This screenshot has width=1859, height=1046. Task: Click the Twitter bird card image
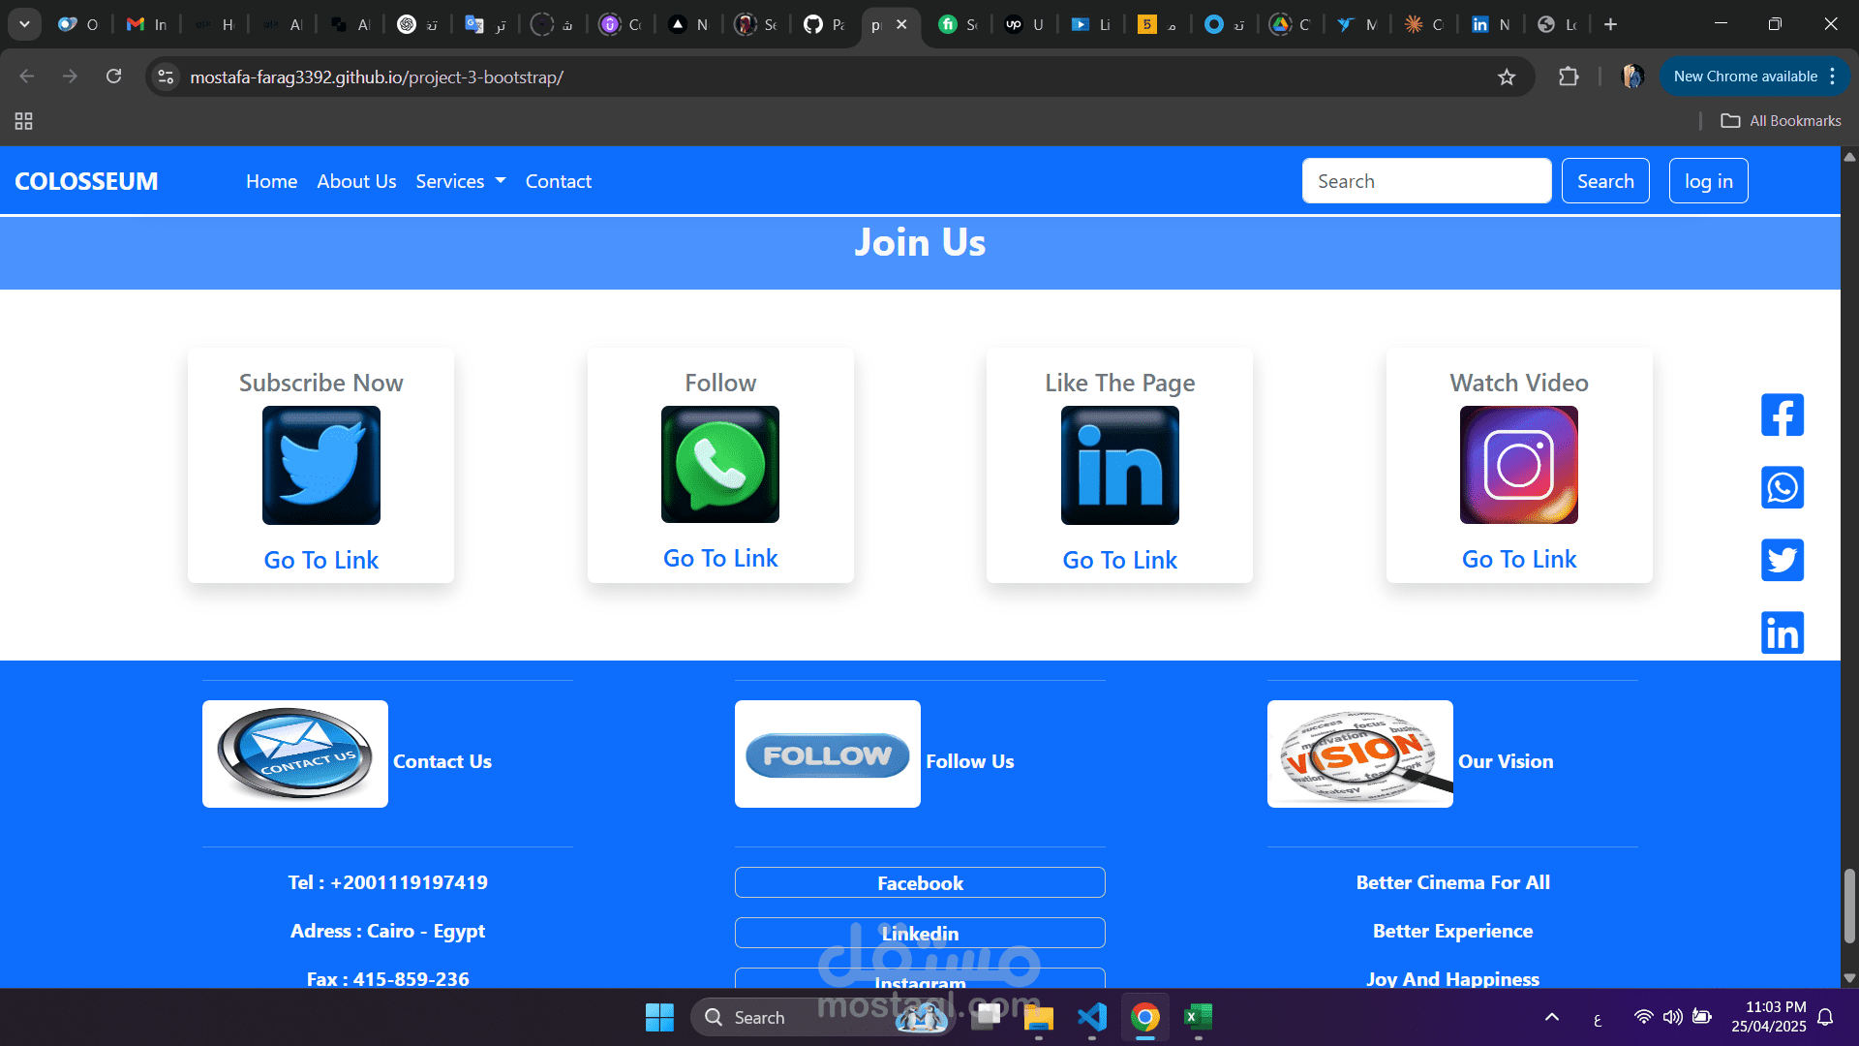point(320,465)
